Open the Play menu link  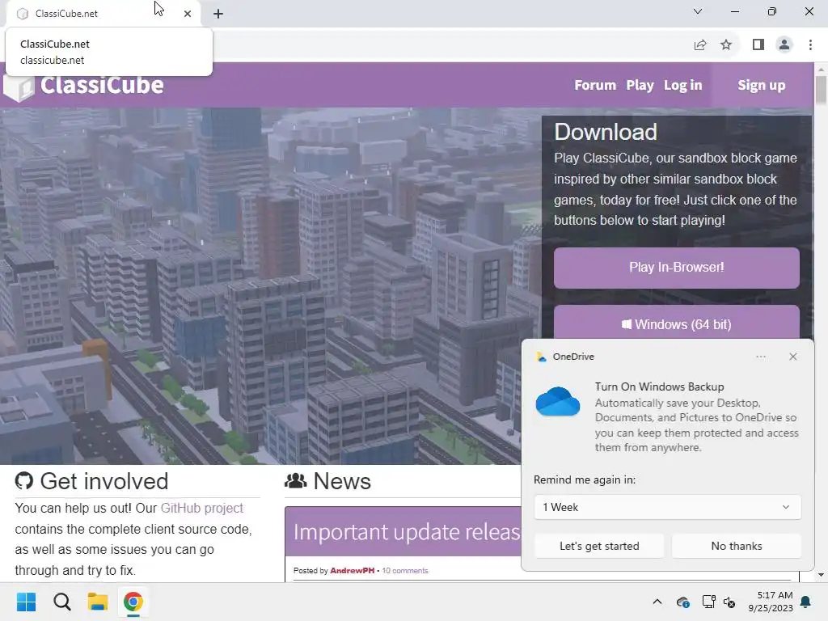point(640,85)
